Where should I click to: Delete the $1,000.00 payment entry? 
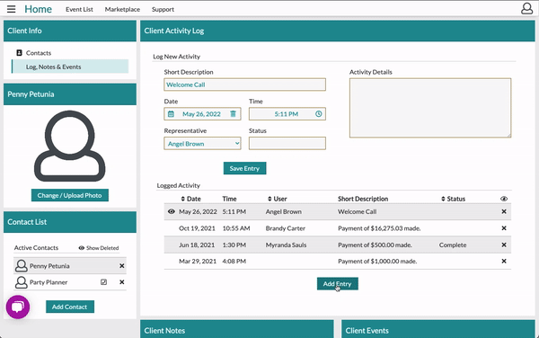pyautogui.click(x=504, y=261)
